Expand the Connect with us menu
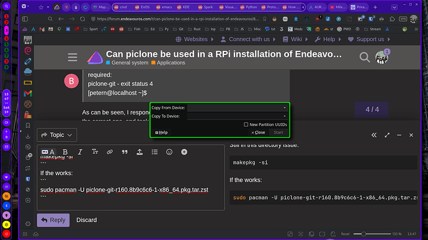 [248, 39]
